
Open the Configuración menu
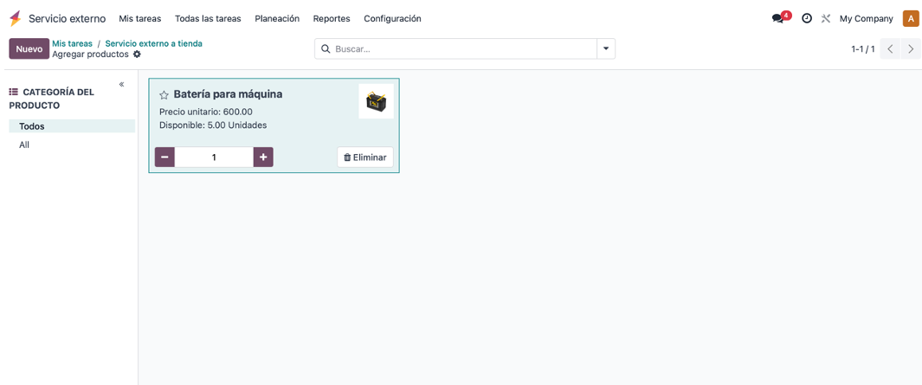tap(392, 18)
